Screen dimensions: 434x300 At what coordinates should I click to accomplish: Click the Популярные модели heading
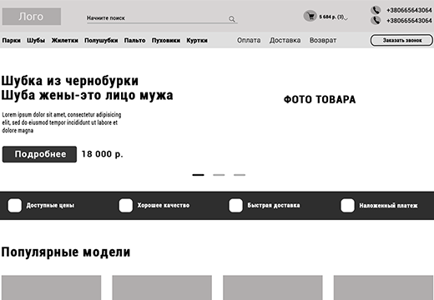[66, 252]
